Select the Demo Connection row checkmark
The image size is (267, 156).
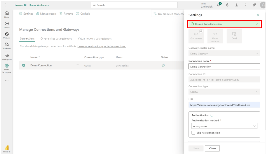[x=23, y=66]
